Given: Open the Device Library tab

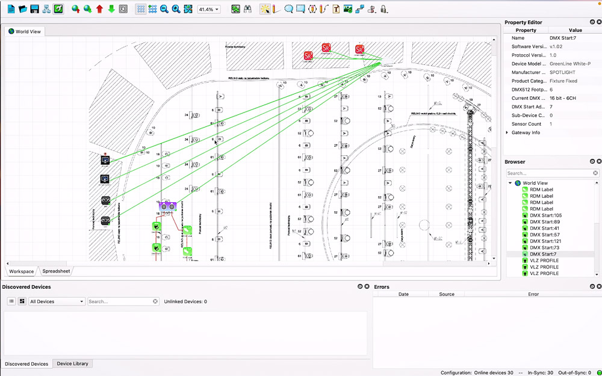Looking at the screenshot, I should [73, 363].
